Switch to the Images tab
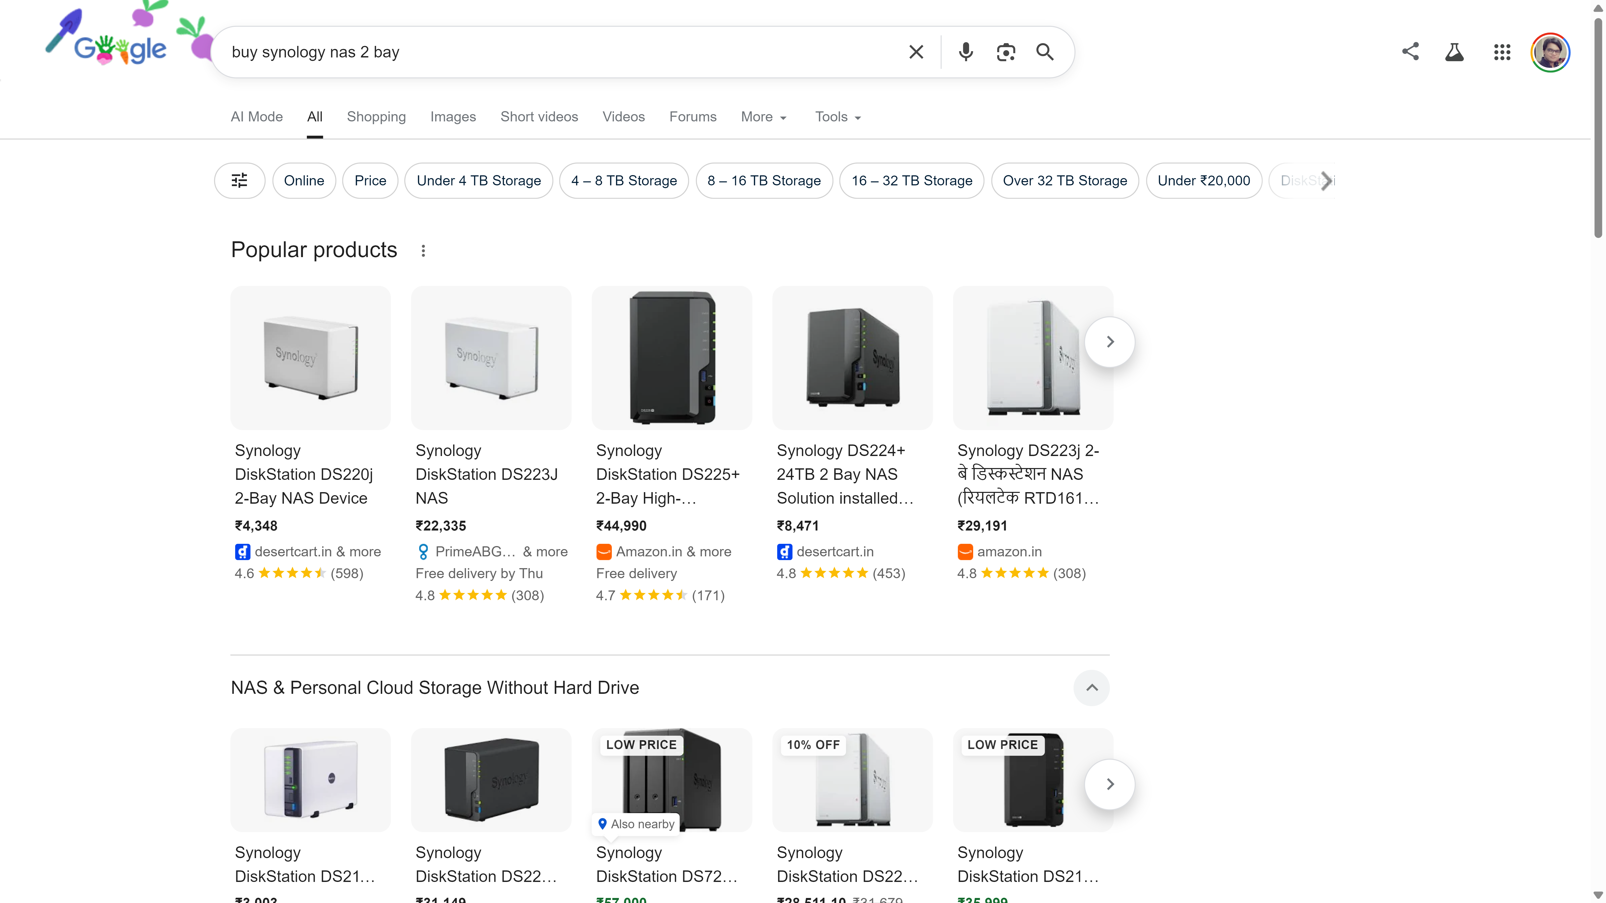Viewport: 1606px width, 903px height. pos(453,117)
